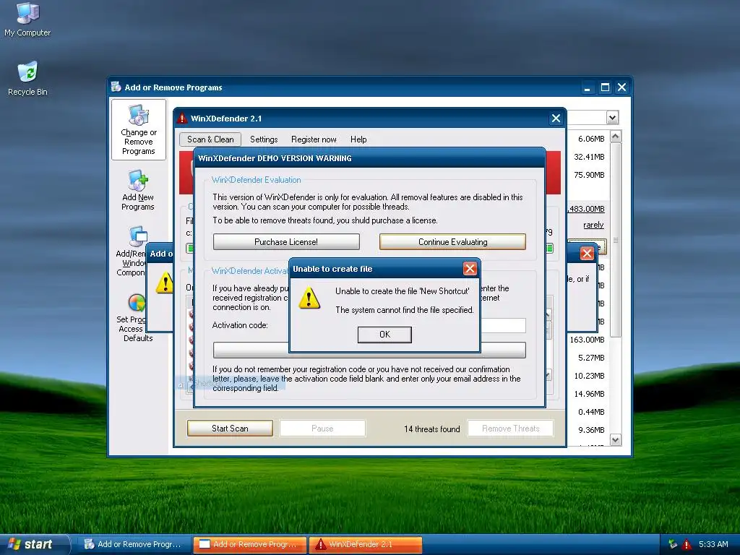This screenshot has width=740, height=555.
Task: Click the 5.27MB size entry
Action: [591, 358]
